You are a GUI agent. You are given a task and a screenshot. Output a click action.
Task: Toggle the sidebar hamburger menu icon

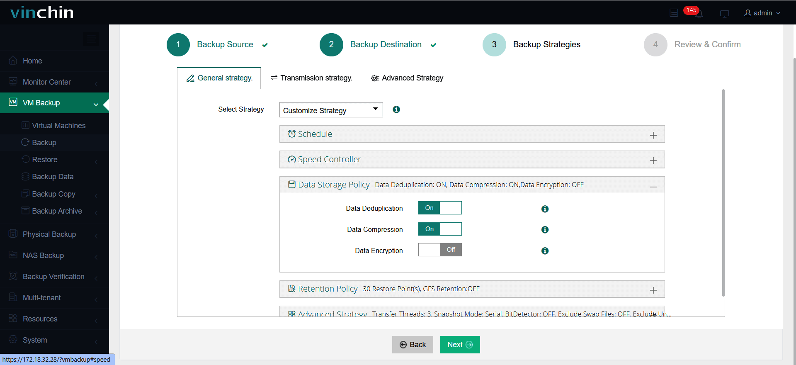pyautogui.click(x=91, y=39)
